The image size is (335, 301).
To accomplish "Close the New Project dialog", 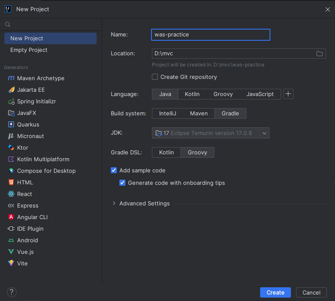I will click(x=328, y=9).
